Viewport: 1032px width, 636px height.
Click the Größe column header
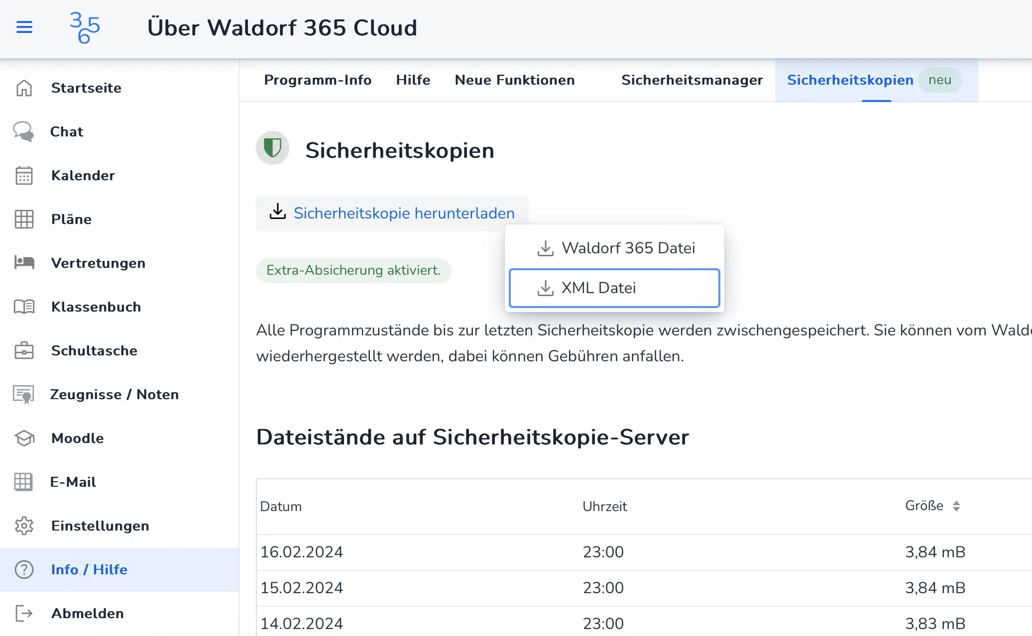coord(924,506)
